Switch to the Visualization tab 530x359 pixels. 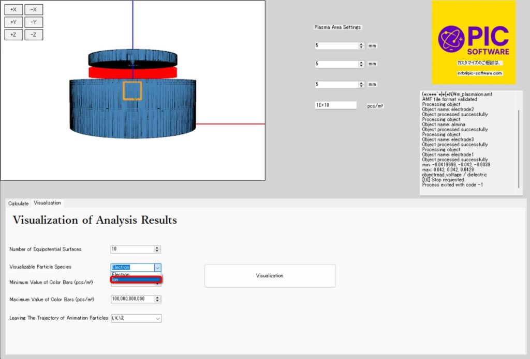pos(48,203)
